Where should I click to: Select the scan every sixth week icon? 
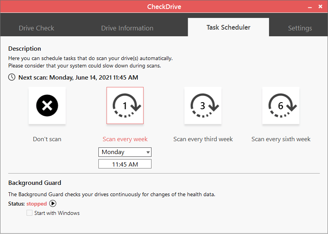pyautogui.click(x=281, y=105)
